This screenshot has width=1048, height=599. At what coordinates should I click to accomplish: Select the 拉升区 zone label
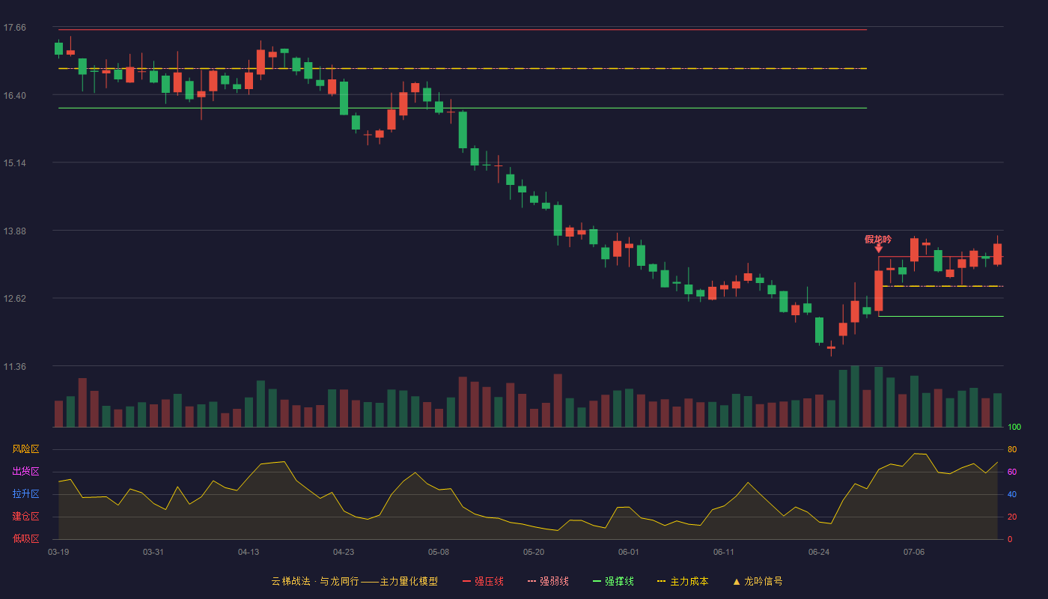point(25,494)
